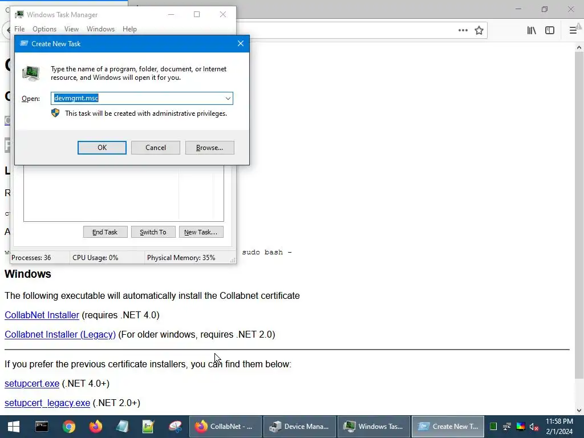The image size is (584, 438).
Task: Switch to CollabNet Firefox taskbar window
Action: point(225,427)
